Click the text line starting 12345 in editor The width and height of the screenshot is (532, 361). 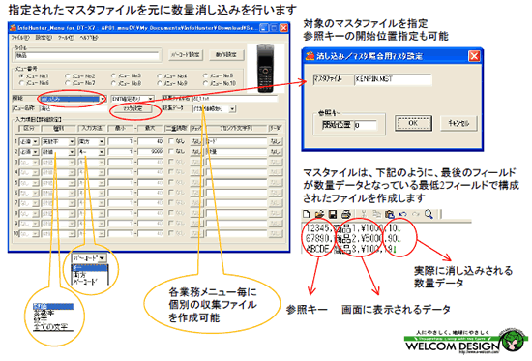(353, 227)
